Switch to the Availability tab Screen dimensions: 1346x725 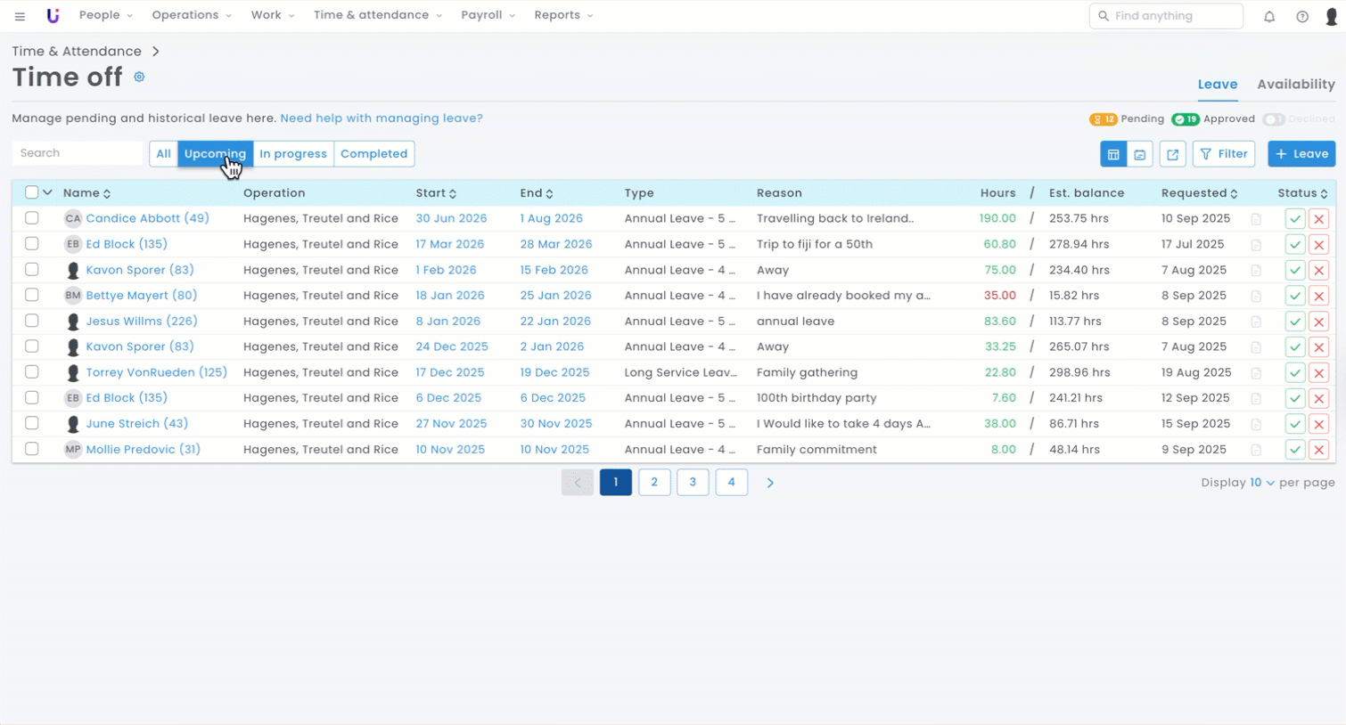coord(1295,85)
